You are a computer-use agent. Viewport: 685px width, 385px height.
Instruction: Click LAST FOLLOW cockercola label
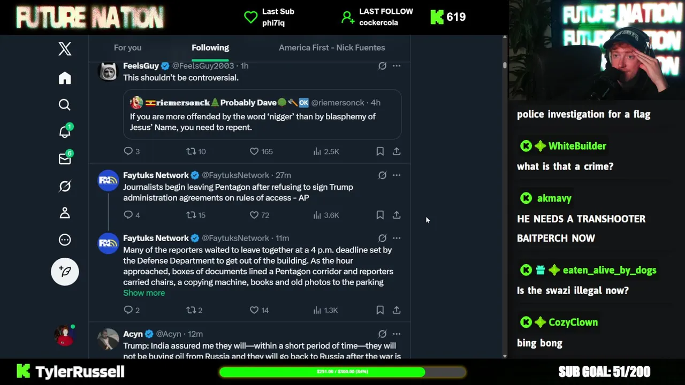tap(378, 17)
